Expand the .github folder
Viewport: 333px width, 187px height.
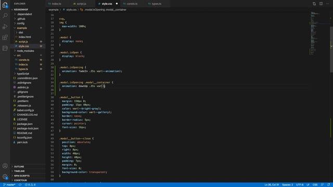point(28,19)
